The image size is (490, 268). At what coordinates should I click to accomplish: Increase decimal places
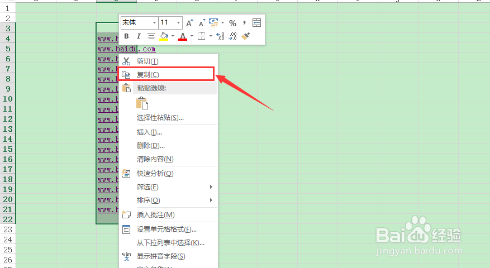click(220, 36)
